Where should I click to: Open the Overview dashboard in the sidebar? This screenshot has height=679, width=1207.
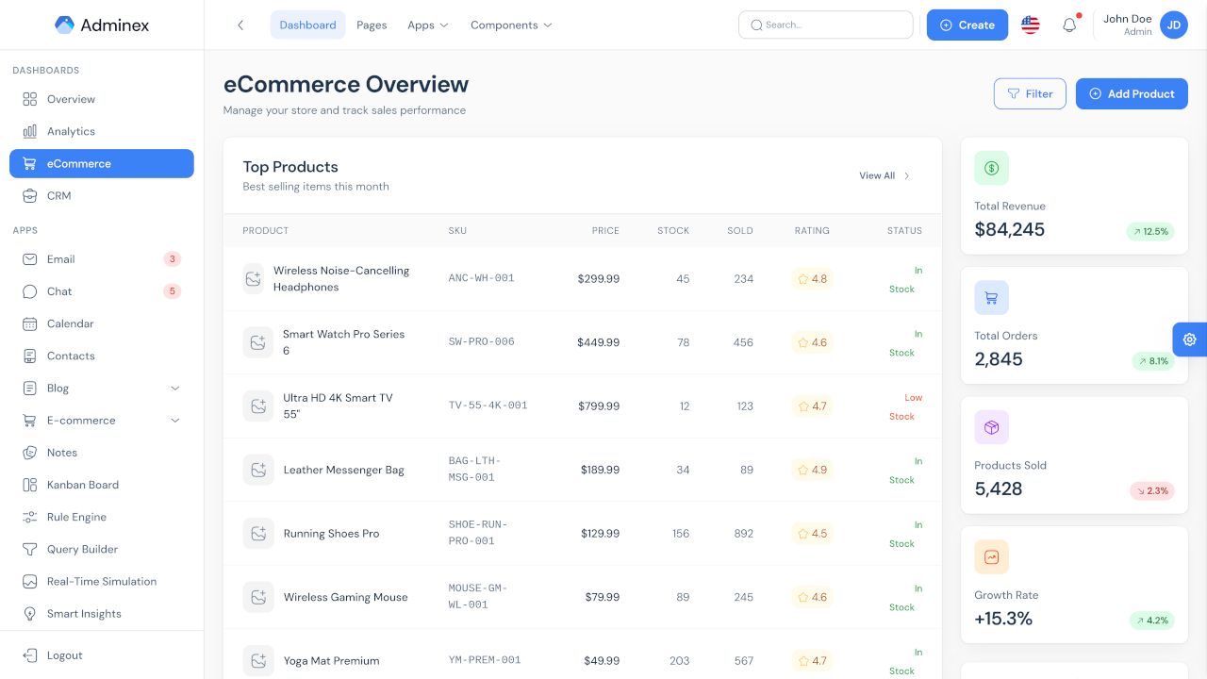pos(102,99)
